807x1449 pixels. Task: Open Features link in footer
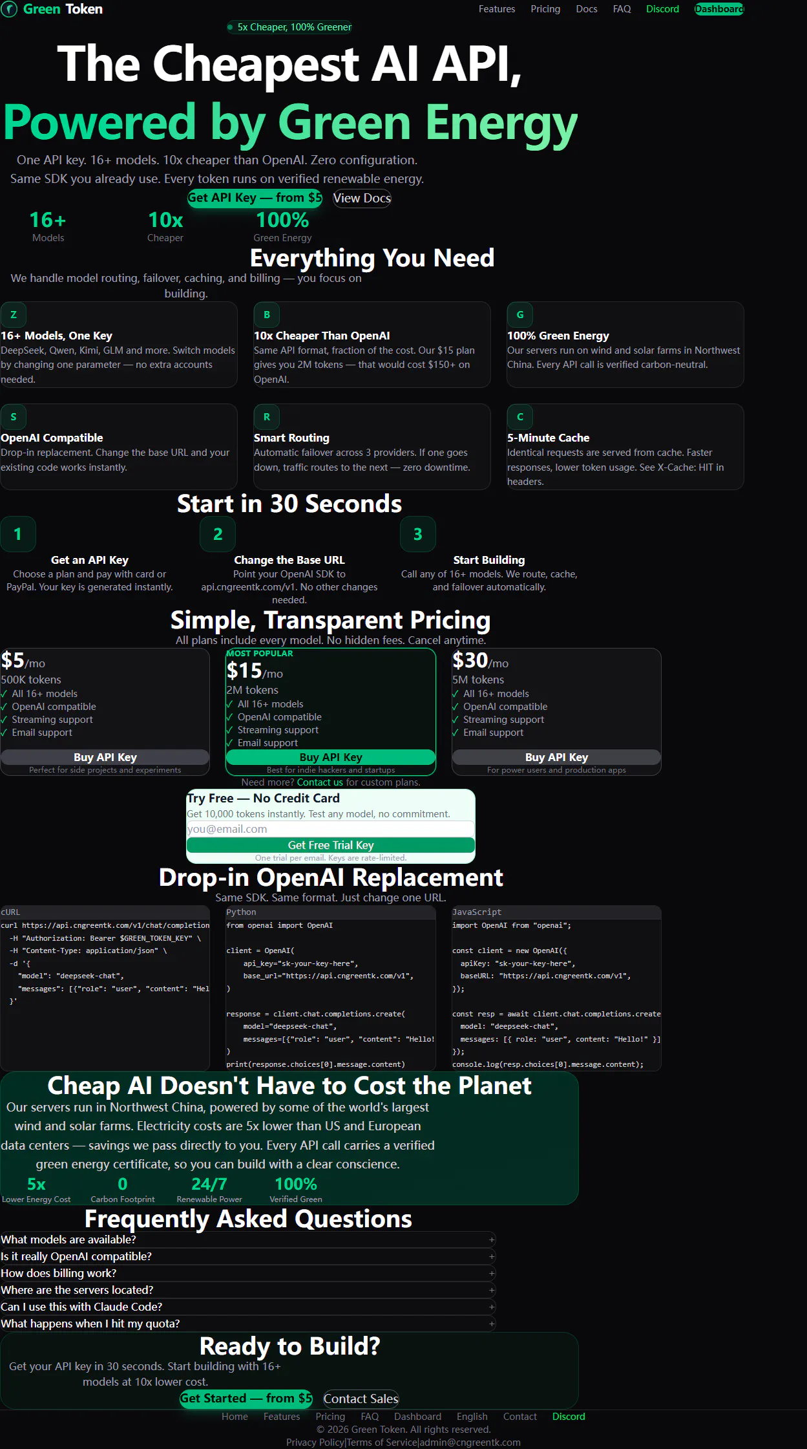tap(282, 1417)
